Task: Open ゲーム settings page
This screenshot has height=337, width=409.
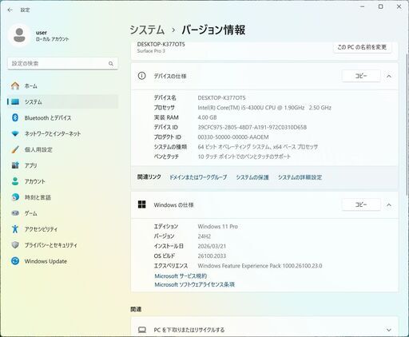Action: (x=62, y=213)
